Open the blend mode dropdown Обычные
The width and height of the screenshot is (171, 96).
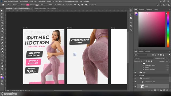(144, 58)
